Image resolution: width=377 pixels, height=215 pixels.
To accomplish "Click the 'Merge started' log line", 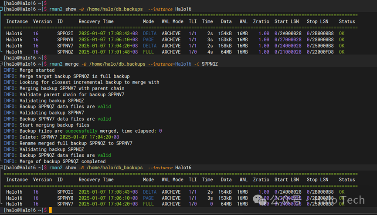I will 29,70.
